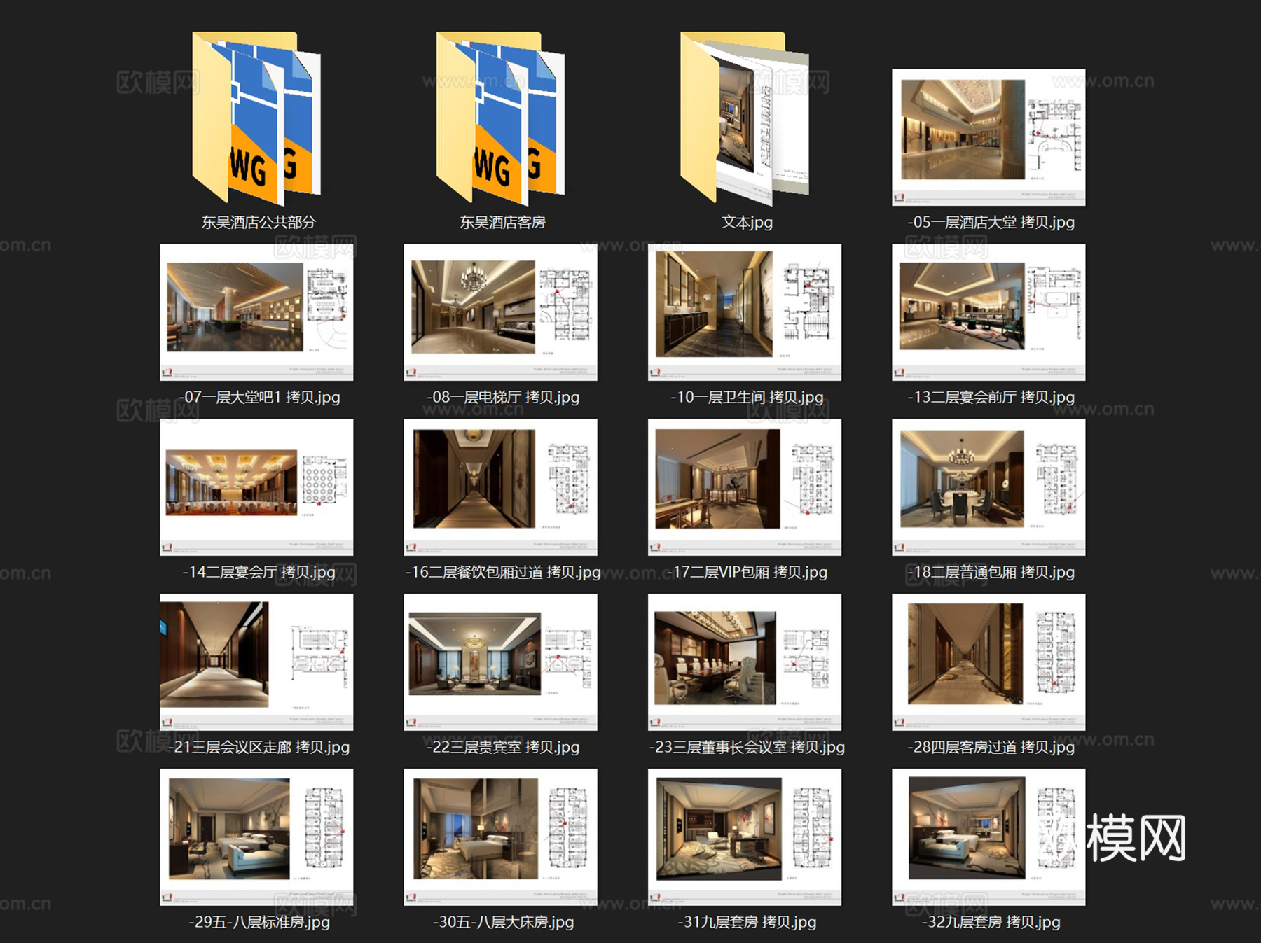Select the -22三层贵宾室 拷贝.jpg thumbnail
The width and height of the screenshot is (1261, 943).
click(x=500, y=662)
